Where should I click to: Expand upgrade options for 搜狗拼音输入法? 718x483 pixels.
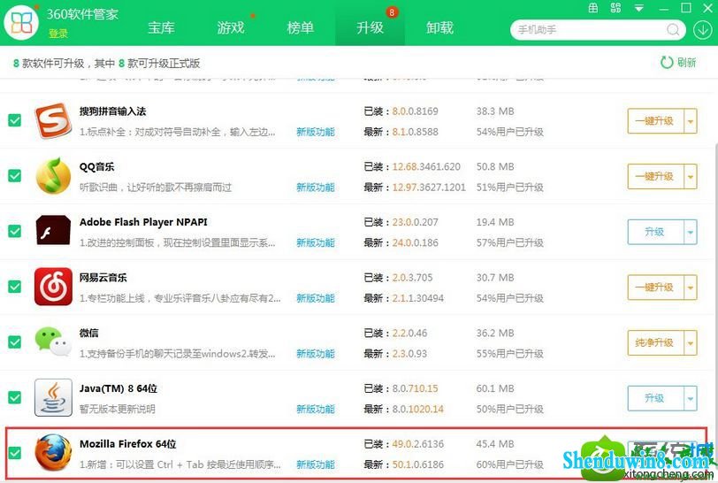(x=690, y=121)
